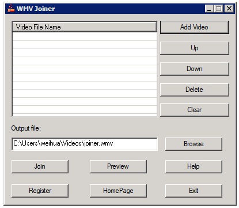239x208 pixels.
Task: Focus the output file path field
Action: pos(85,144)
